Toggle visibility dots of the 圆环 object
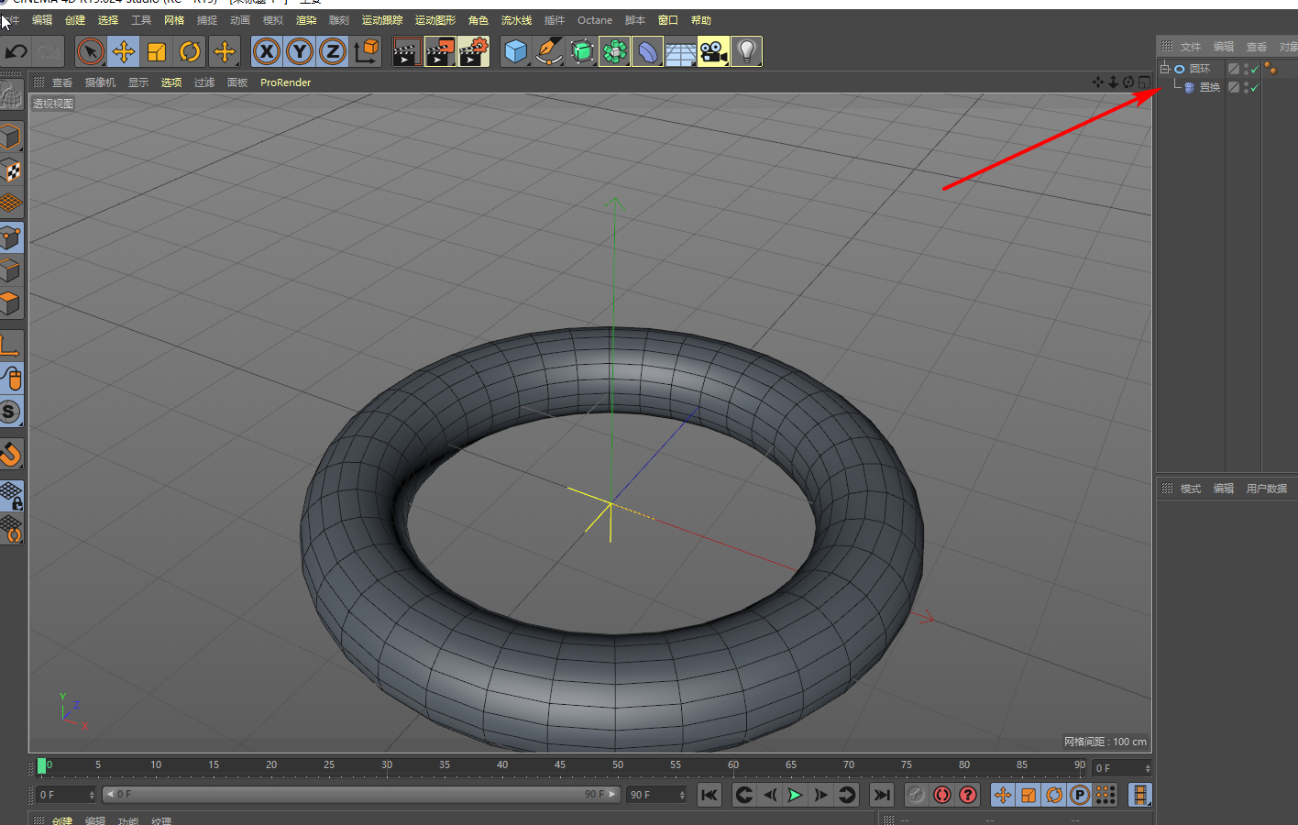 pos(1246,69)
